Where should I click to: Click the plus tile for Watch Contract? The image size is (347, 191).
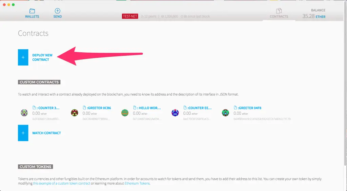[x=23, y=133]
